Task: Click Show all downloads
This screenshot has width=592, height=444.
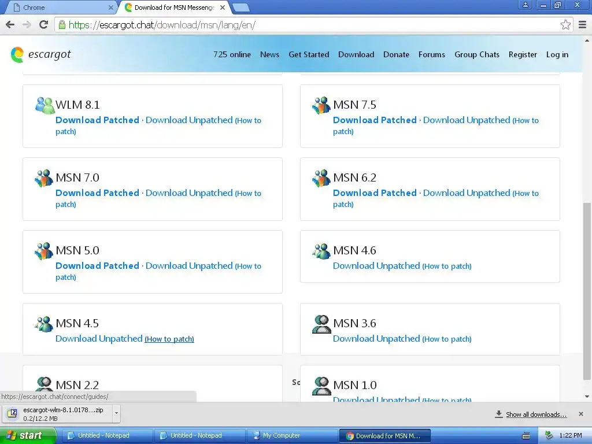Action: pyautogui.click(x=536, y=415)
